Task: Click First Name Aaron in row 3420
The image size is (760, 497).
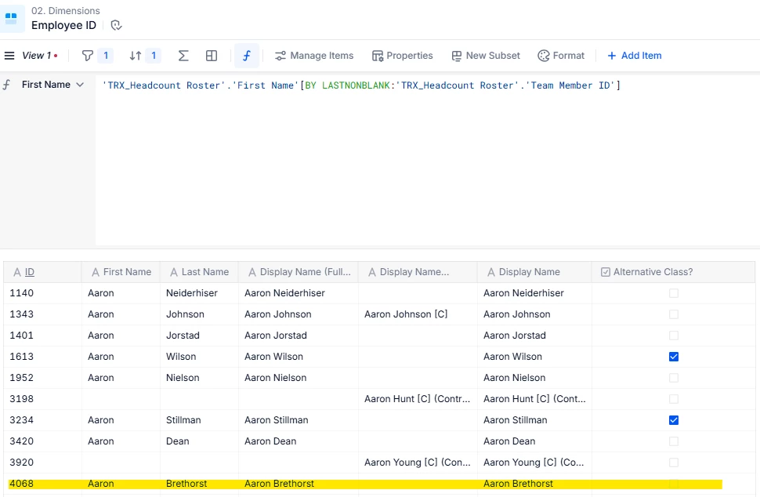Action: coord(121,441)
